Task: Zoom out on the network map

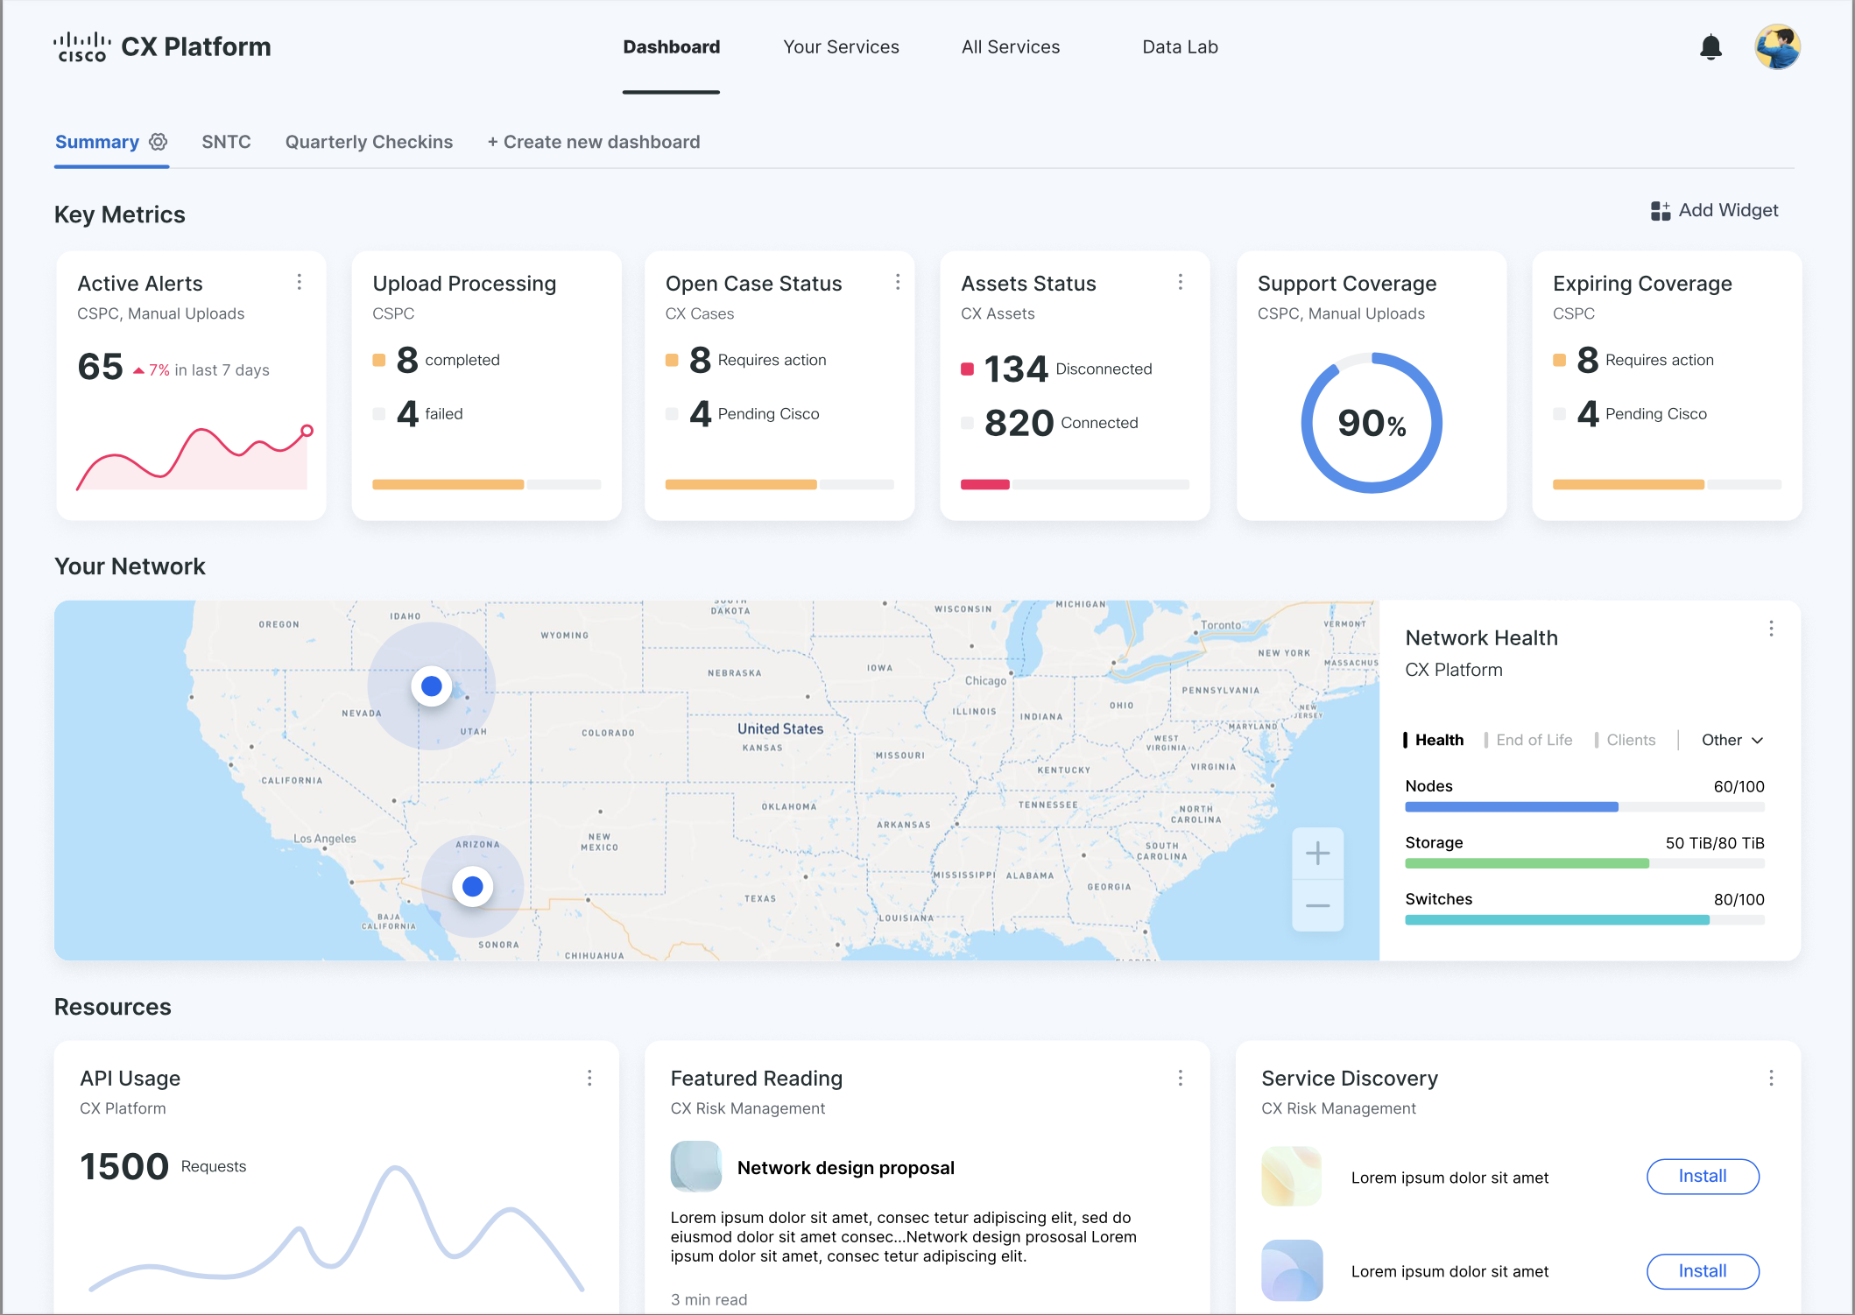Action: pos(1317,905)
